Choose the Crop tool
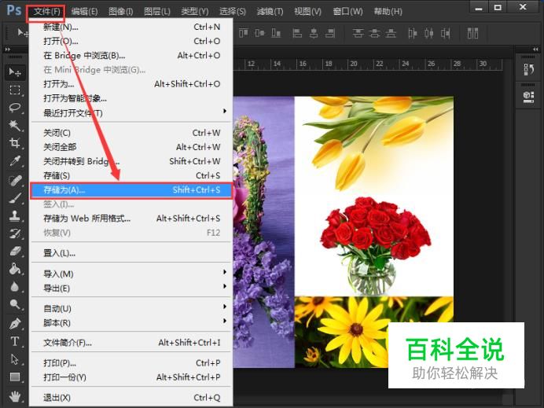This screenshot has width=544, height=408. click(x=15, y=143)
